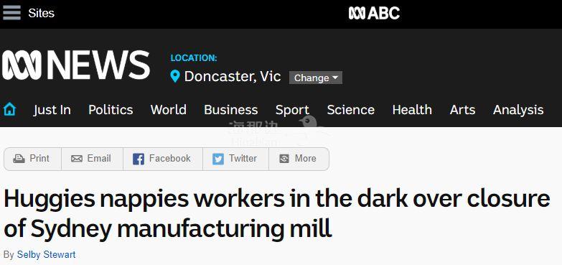Screen dimensions: 562x265
Task: Click the ABC logo in top bar
Action: [x=374, y=14]
